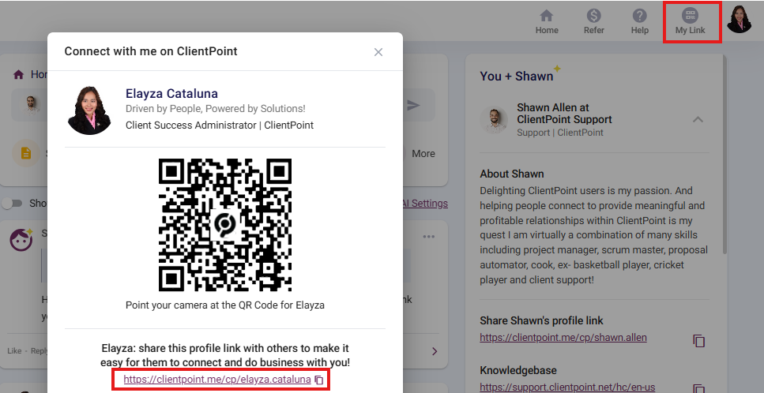Open the shawn.allen profile link
Screen dimensions: 764x393
pos(563,337)
